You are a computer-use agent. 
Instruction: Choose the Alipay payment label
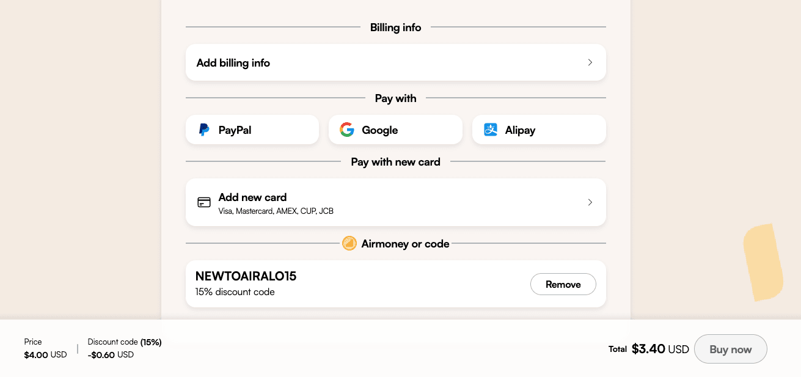point(520,130)
